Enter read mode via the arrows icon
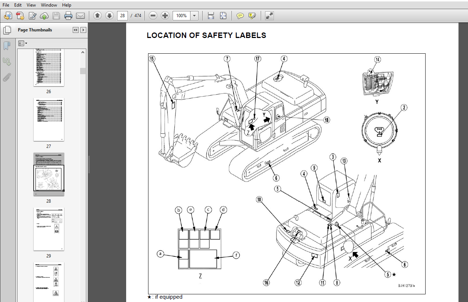 pyautogui.click(x=269, y=16)
